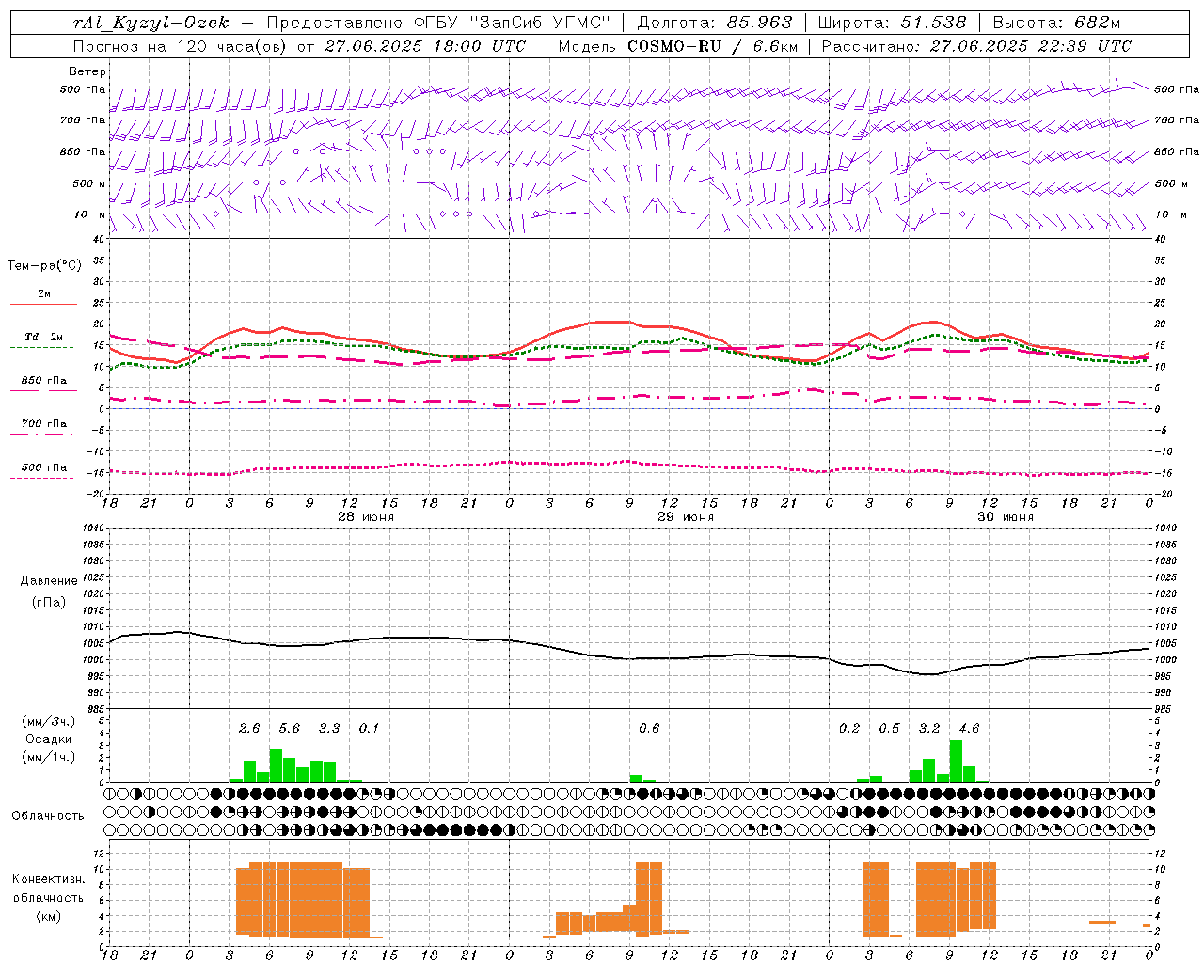Click the elevation text Высота: 682м
The height and width of the screenshot is (963, 1204).
tap(1056, 23)
